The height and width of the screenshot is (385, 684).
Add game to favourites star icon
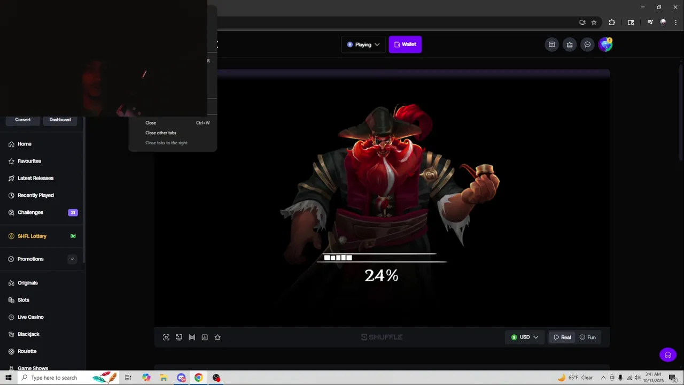[x=217, y=337]
